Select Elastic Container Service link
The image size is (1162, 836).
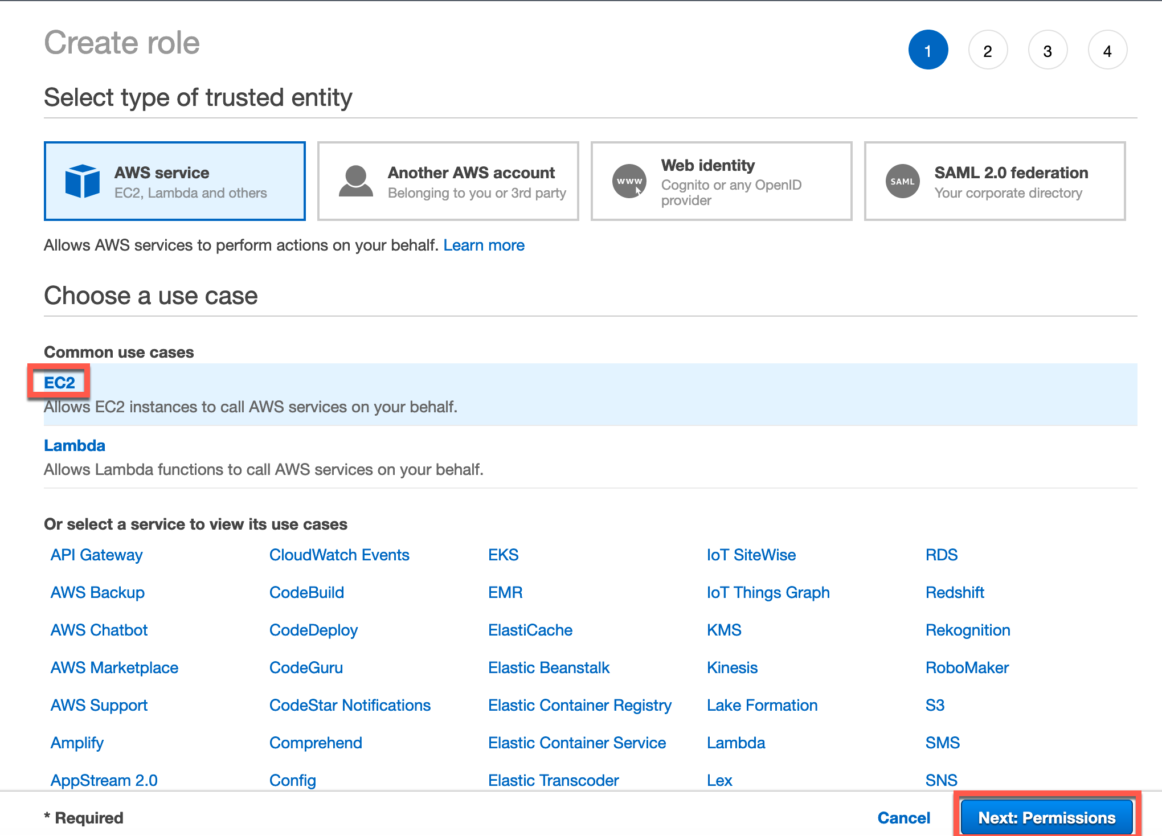[577, 743]
